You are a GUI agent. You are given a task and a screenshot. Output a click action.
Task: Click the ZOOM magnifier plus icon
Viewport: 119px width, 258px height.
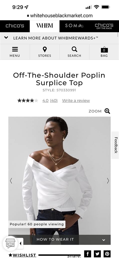point(107,111)
